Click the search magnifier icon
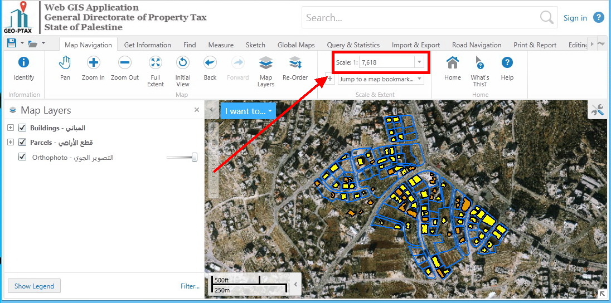This screenshot has width=611, height=303. point(547,17)
